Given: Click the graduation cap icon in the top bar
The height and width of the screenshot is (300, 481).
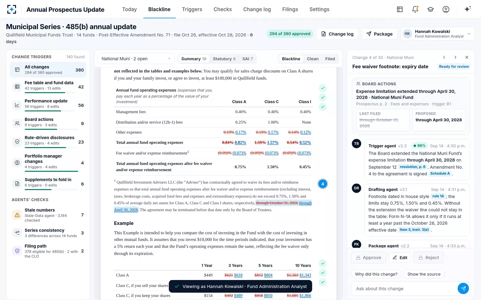Looking at the screenshot, I should [431, 9].
